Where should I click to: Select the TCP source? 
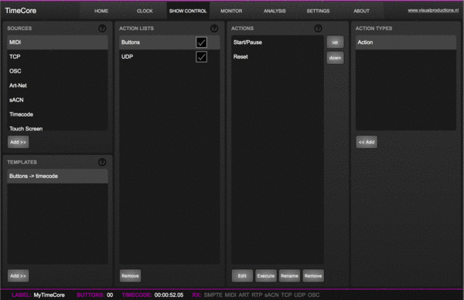coord(57,56)
